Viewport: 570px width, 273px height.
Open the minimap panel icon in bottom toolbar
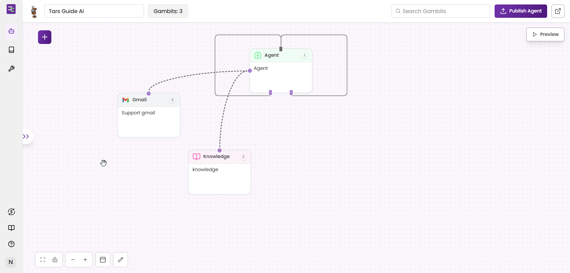(103, 259)
